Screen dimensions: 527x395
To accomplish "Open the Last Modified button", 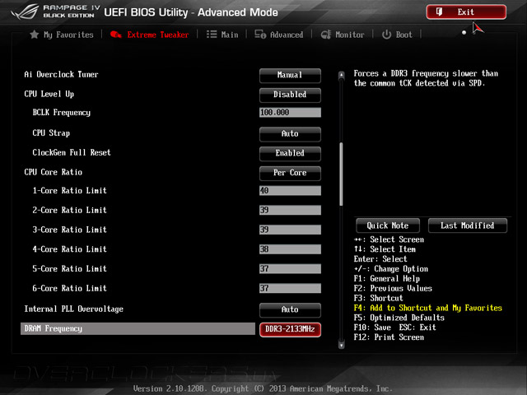I will (468, 225).
